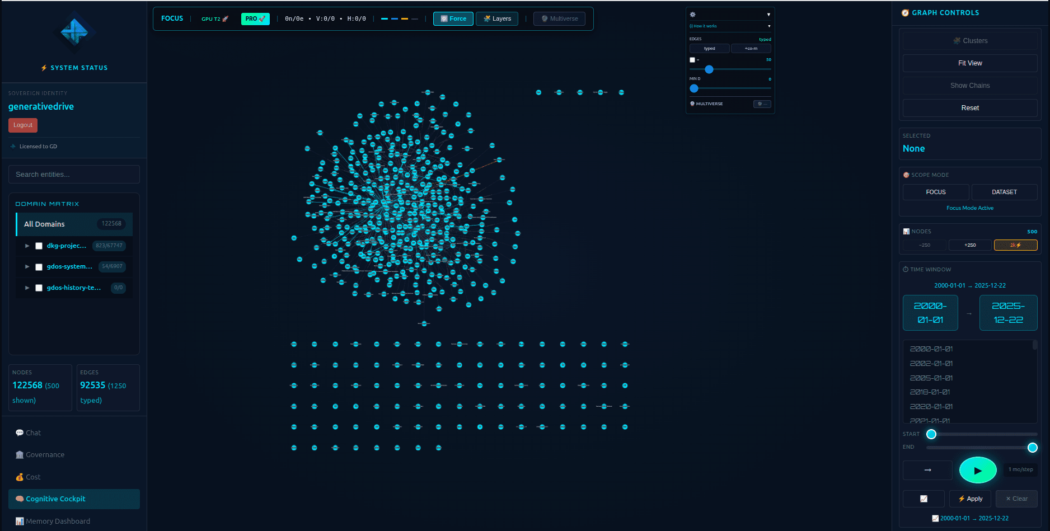Click the Clusters button in Graph Controls

click(969, 40)
